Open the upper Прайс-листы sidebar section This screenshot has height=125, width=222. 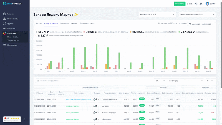(x=13, y=19)
